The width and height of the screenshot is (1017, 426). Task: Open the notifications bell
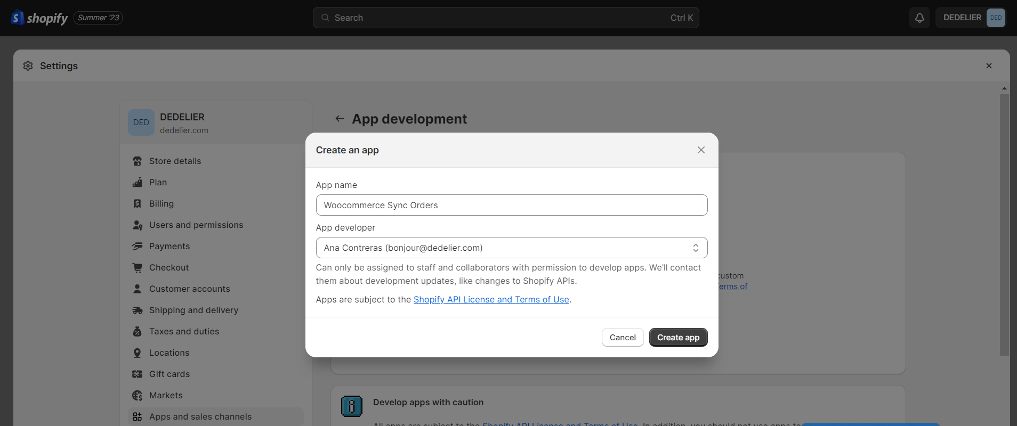coord(919,18)
